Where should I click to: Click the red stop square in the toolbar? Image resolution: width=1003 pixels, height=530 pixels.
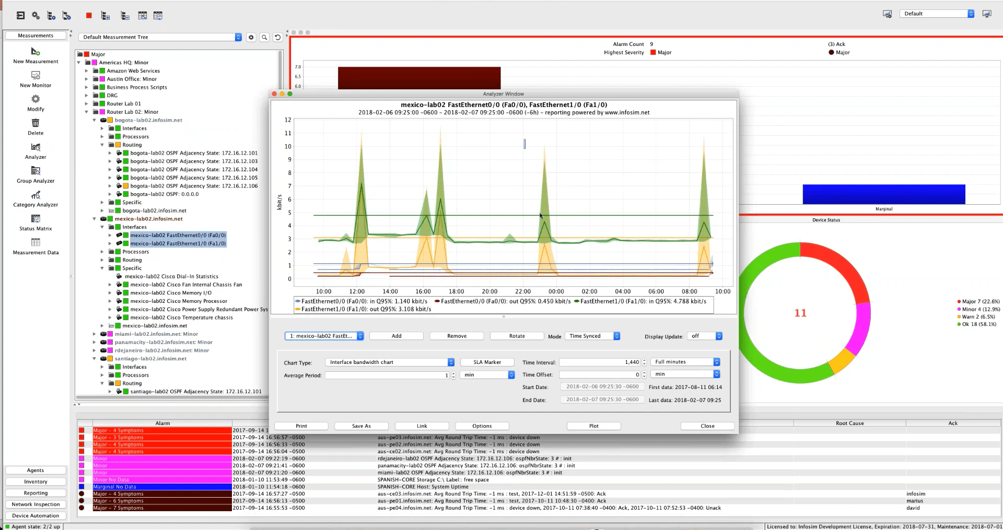pyautogui.click(x=88, y=15)
